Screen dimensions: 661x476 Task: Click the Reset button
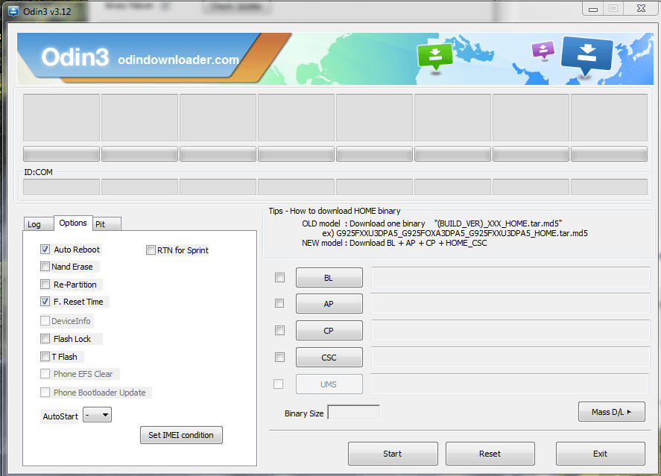pyautogui.click(x=490, y=454)
